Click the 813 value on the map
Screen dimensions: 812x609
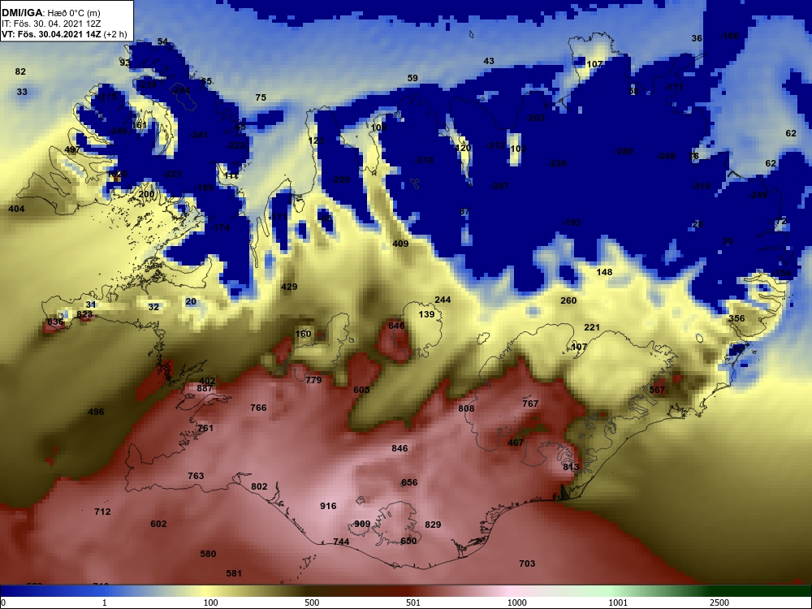[571, 467]
